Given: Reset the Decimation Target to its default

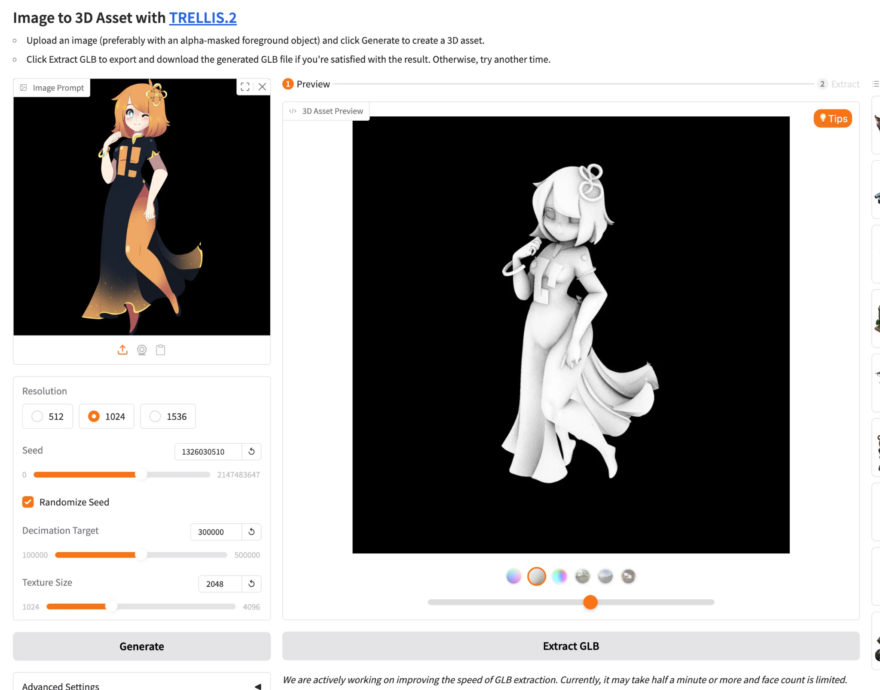Looking at the screenshot, I should [x=252, y=532].
